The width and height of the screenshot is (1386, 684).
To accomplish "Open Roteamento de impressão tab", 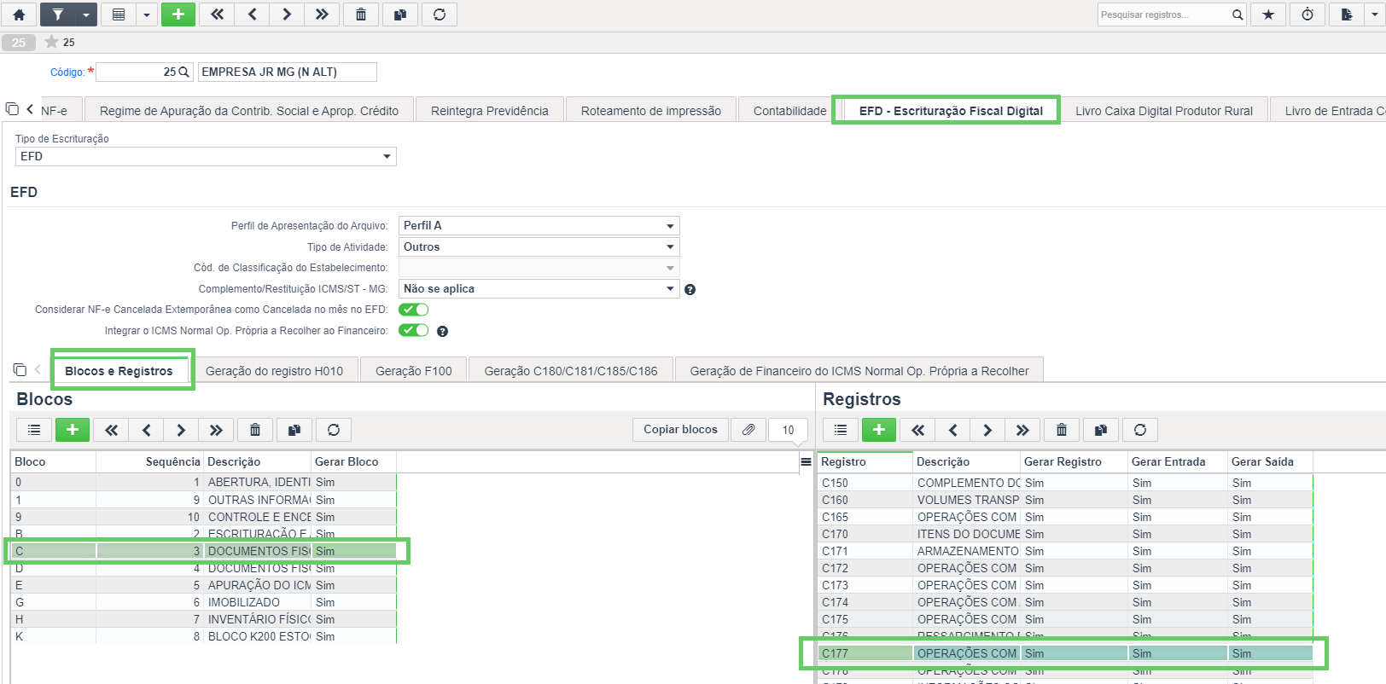I will 651,111.
